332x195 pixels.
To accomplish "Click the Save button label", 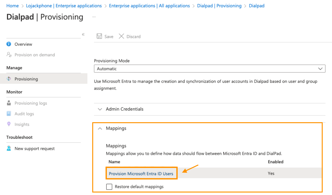I will (109, 37).
